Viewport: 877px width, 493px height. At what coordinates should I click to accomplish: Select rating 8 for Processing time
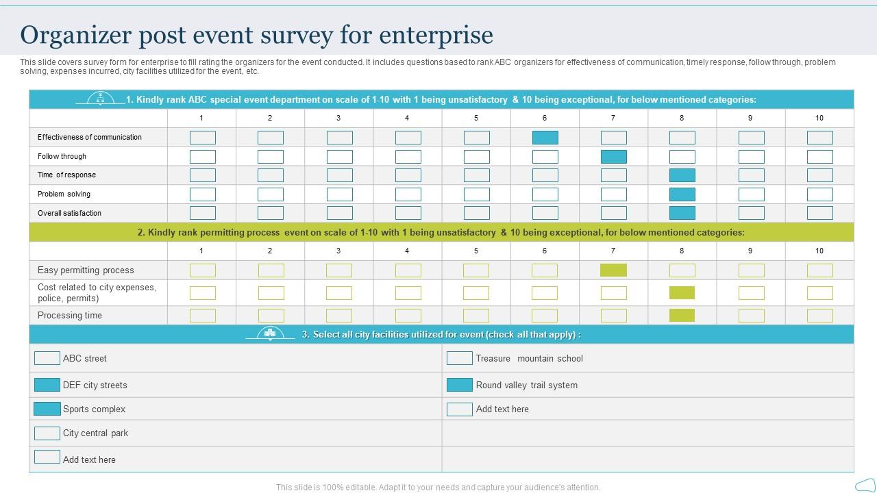682,315
